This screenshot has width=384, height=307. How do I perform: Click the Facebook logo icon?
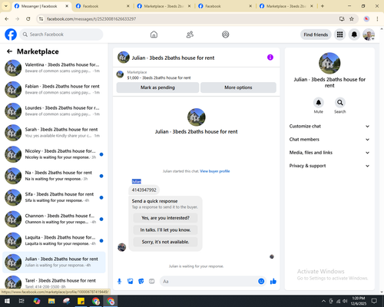11,35
